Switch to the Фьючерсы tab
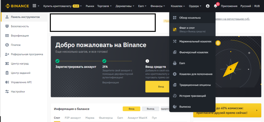 (106, 118)
